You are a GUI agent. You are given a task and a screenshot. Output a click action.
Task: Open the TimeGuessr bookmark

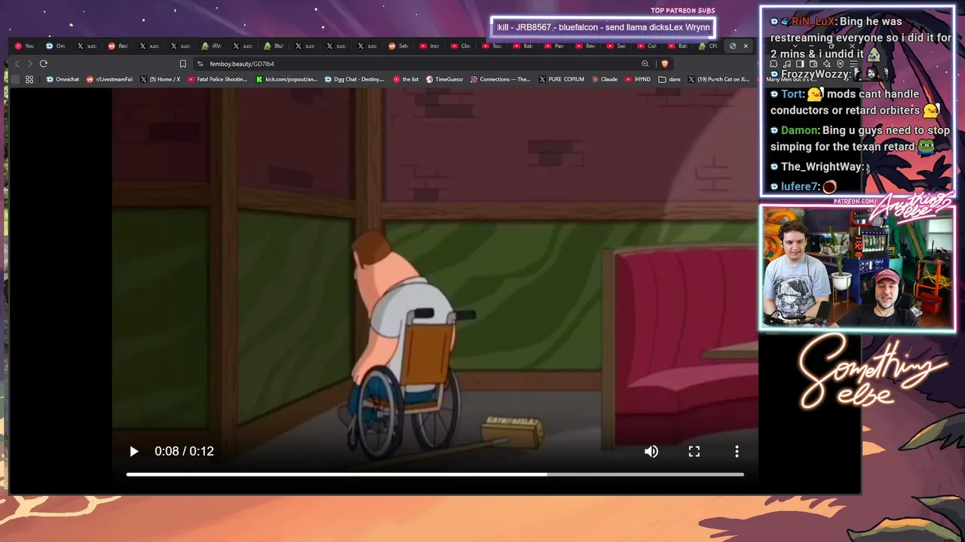(445, 79)
